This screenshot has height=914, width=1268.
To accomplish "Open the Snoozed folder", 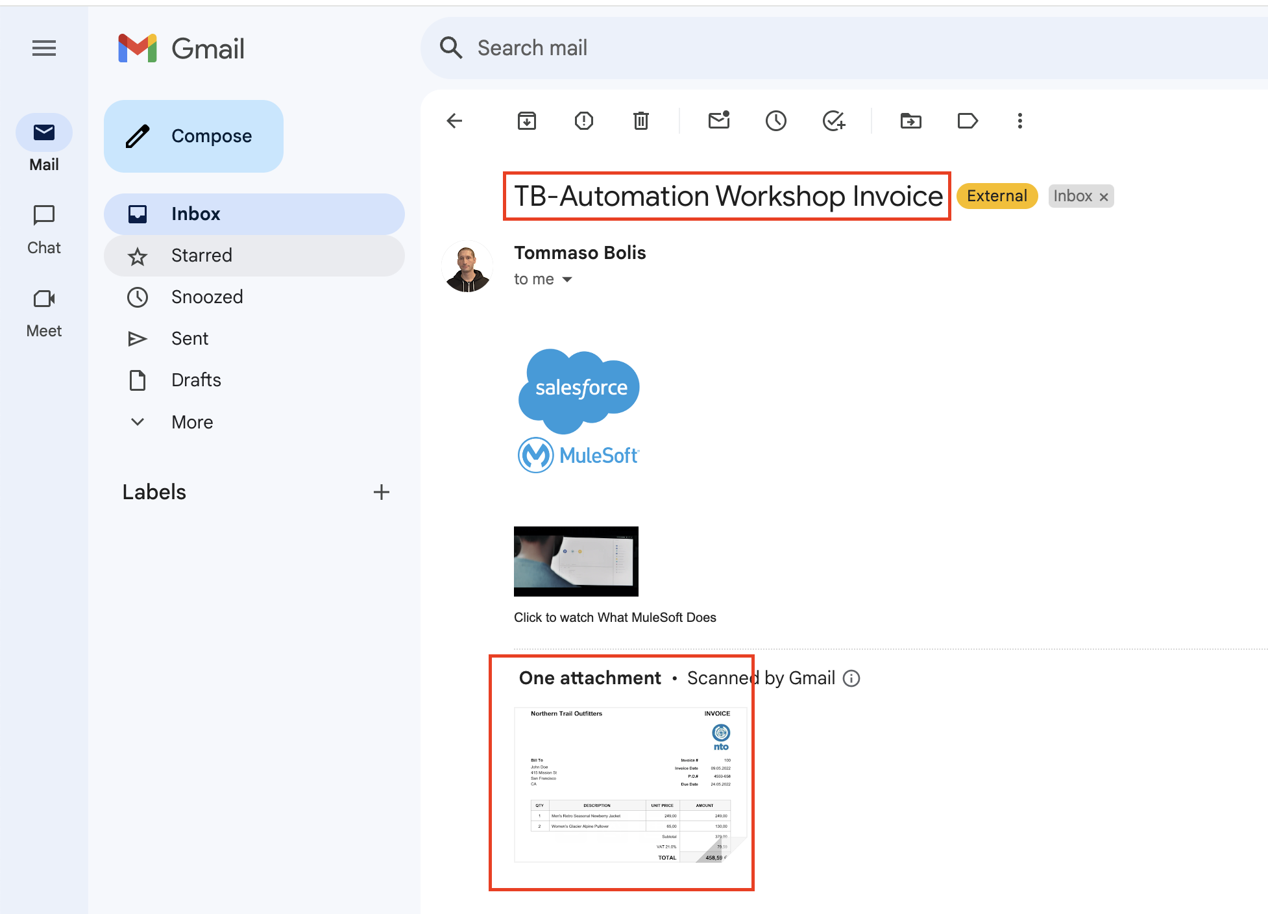I will pos(254,297).
